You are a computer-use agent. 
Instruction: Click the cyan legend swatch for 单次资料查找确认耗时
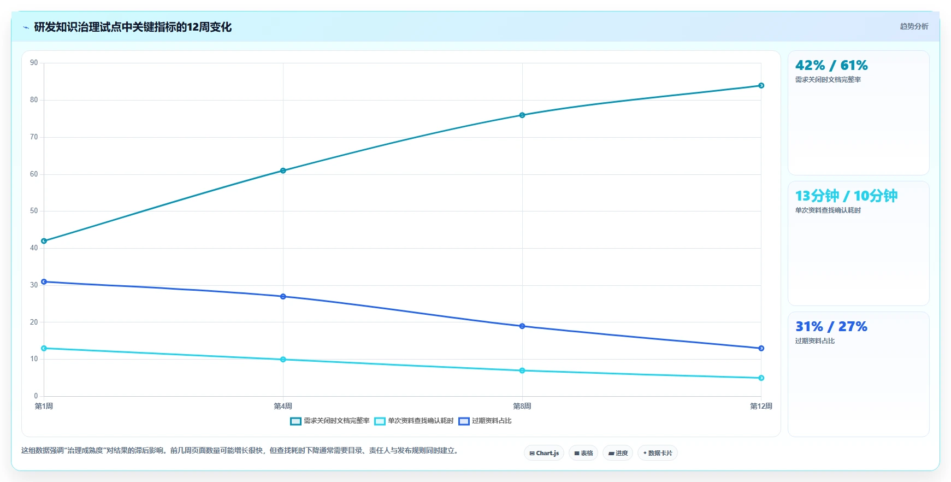click(380, 421)
